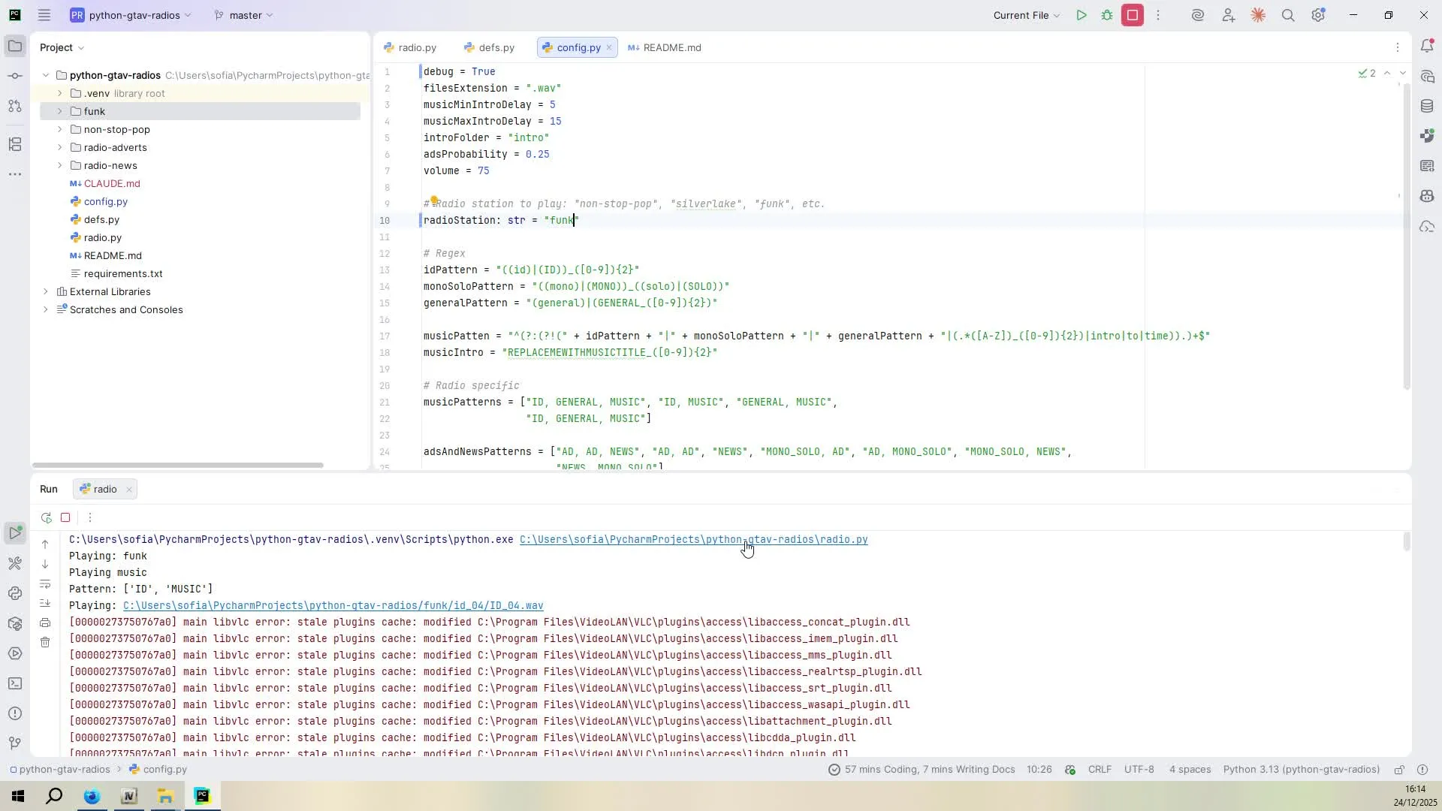Viewport: 1442px width, 811px height.
Task: Toggle read-only lock in status bar
Action: (1398, 770)
